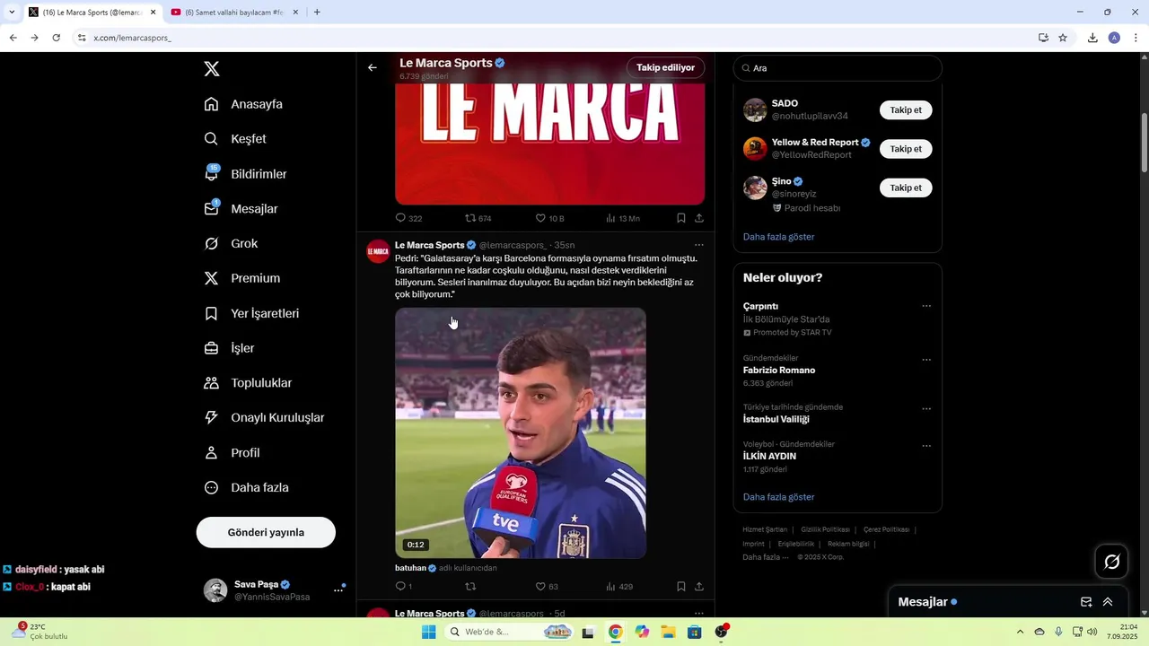
Task: Open İşler jobs page
Action: [229, 348]
